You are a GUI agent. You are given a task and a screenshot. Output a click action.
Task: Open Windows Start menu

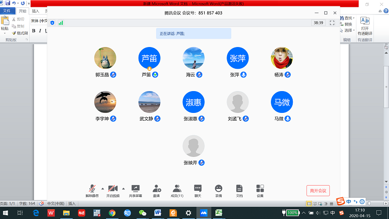5,213
